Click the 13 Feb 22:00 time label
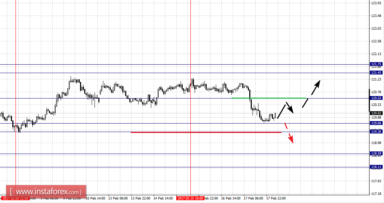Screen dimensions: 384x203 coord(141,198)
